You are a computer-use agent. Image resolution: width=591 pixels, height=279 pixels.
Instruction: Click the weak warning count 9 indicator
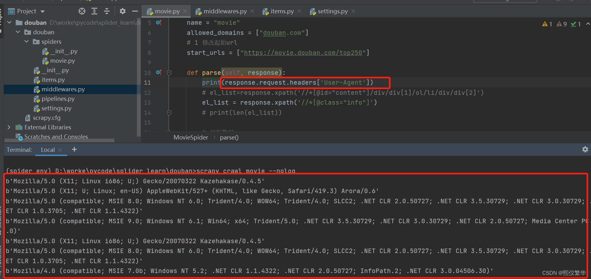coord(561,24)
